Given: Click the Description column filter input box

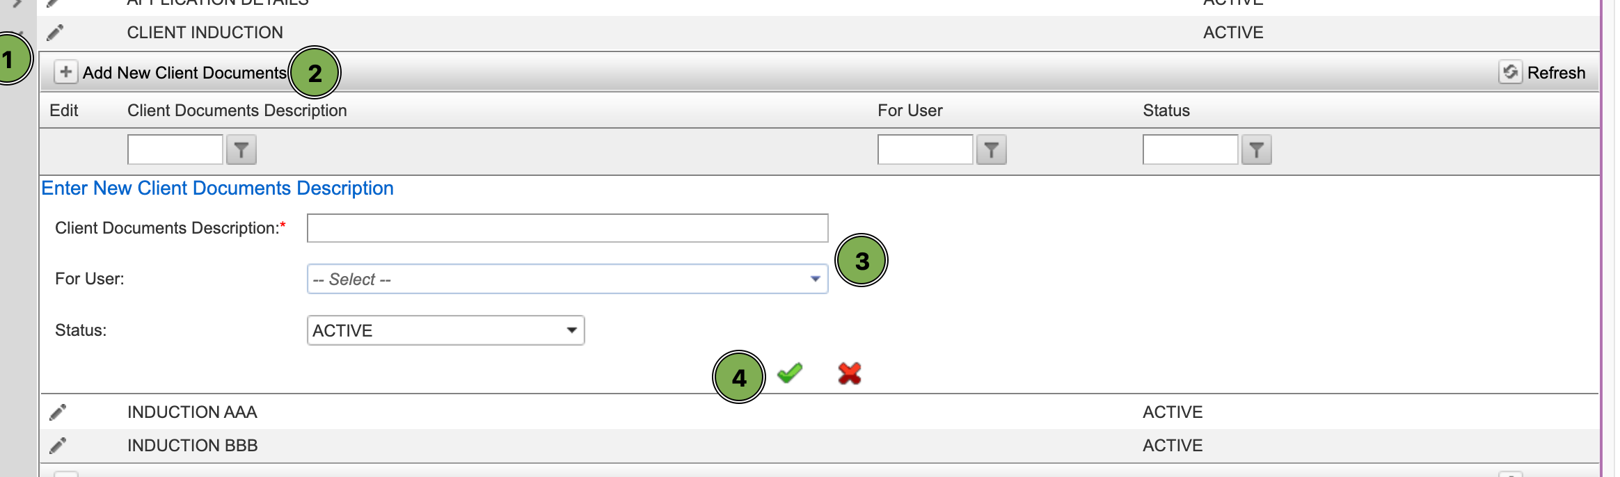Looking at the screenshot, I should click(175, 149).
